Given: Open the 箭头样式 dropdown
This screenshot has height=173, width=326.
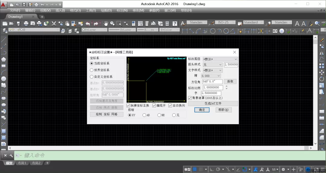Looking at the screenshot, I should pyautogui.click(x=213, y=65).
